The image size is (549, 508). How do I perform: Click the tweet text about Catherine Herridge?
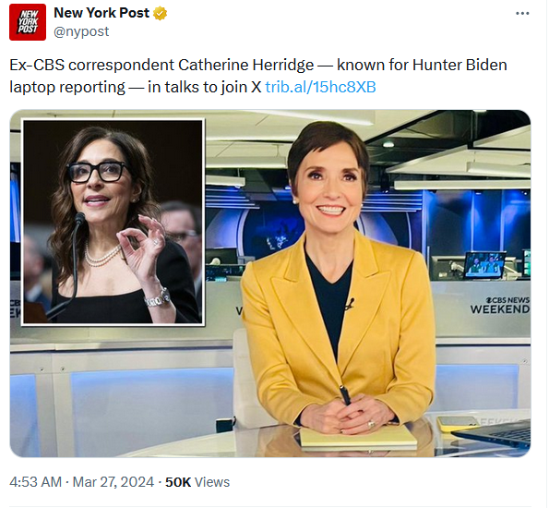point(258,76)
